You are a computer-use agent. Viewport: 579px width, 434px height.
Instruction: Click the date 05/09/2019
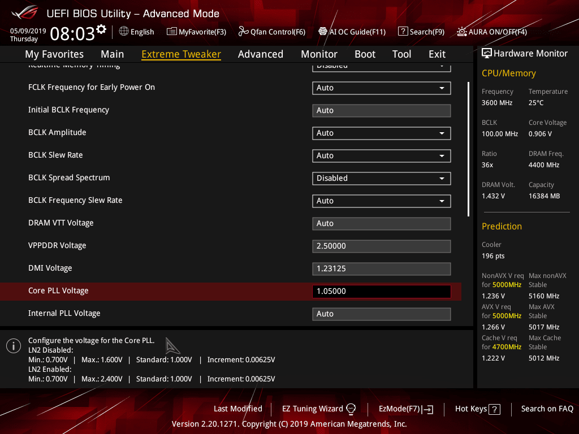[28, 31]
